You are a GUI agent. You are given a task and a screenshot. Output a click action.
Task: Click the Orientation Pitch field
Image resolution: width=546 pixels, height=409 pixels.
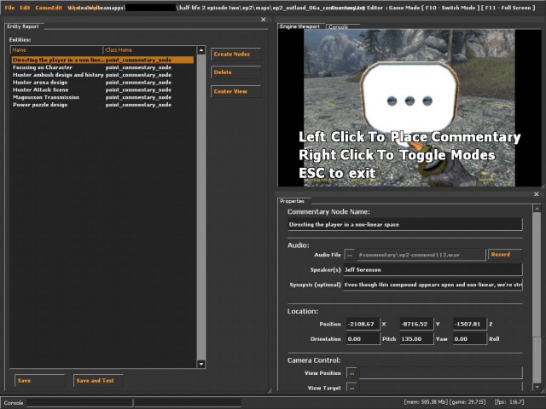click(x=363, y=339)
